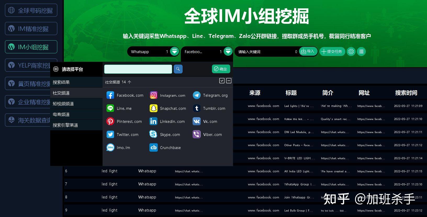Screen dimensions: 427x217
Task: Click the 提交任务 submit button
Action: (332, 52)
